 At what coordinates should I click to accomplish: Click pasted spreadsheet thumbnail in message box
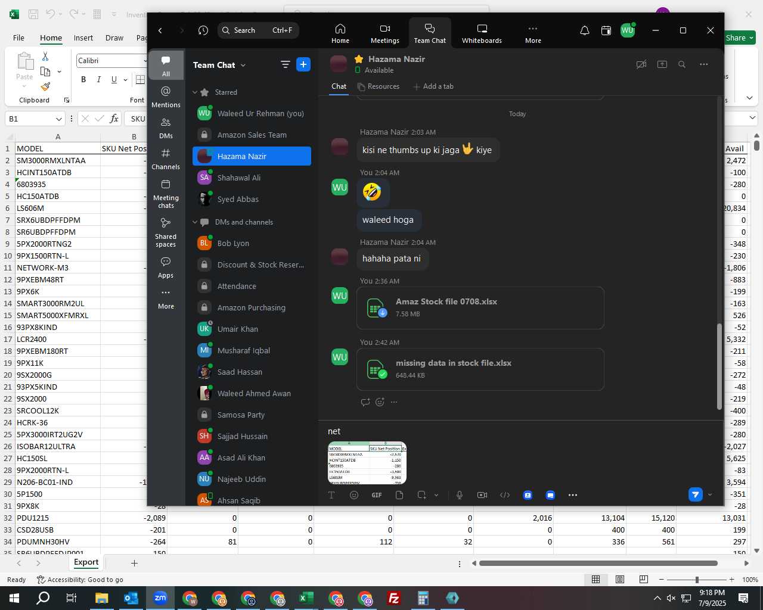[x=367, y=463]
